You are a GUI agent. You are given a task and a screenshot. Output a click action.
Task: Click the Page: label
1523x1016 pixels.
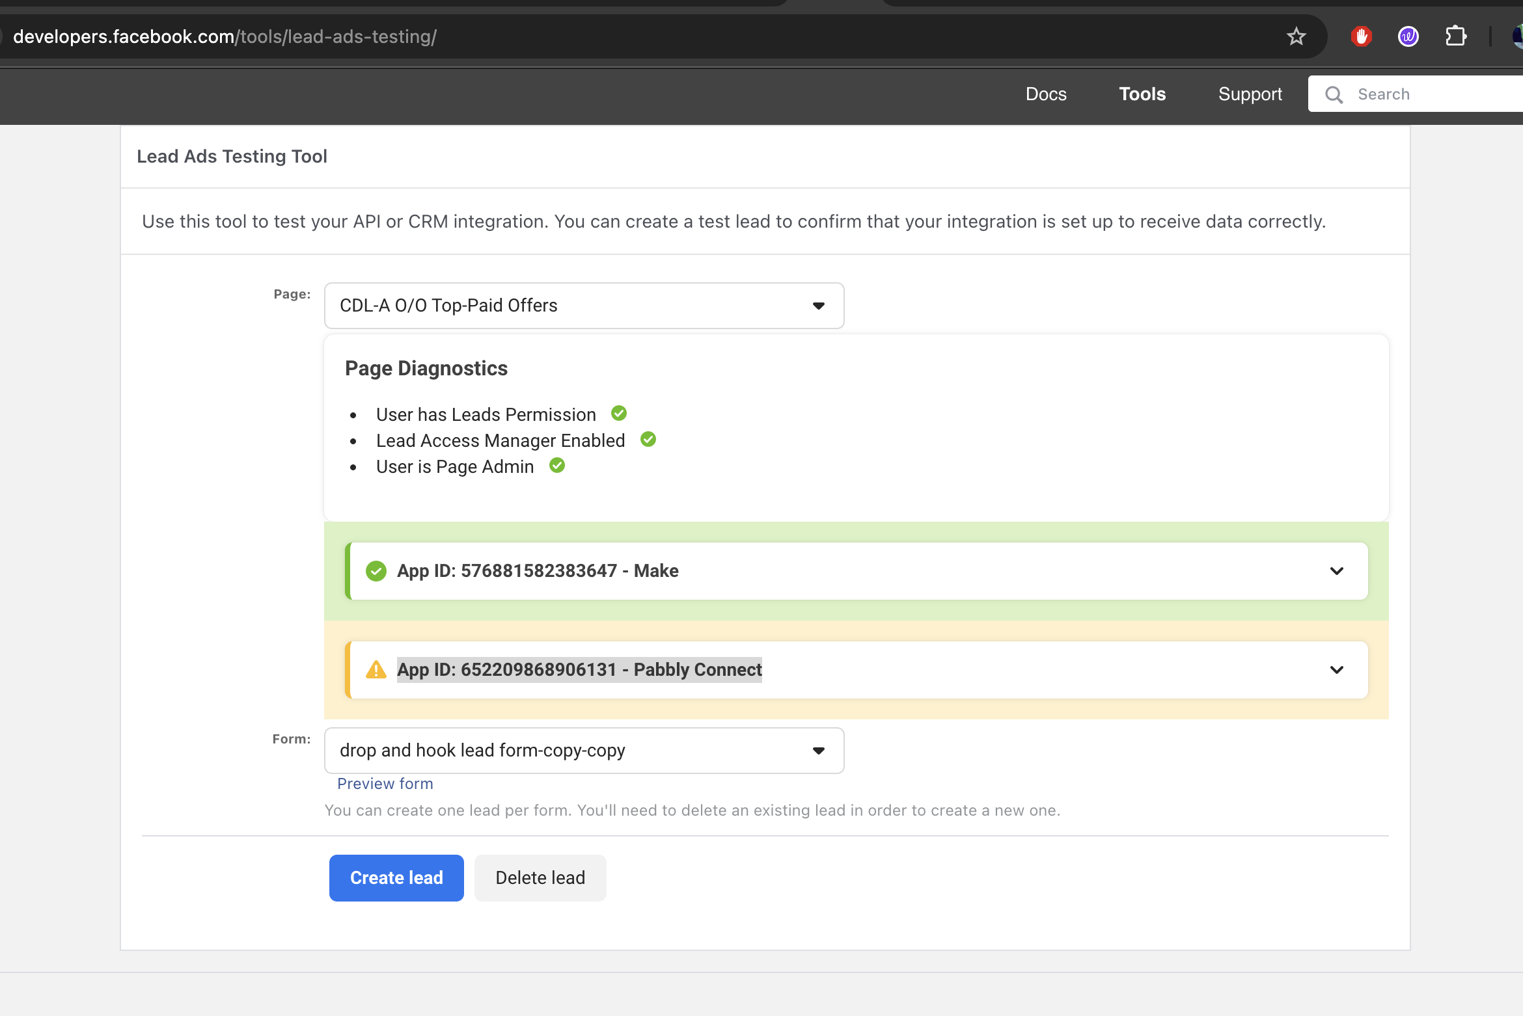coord(292,294)
